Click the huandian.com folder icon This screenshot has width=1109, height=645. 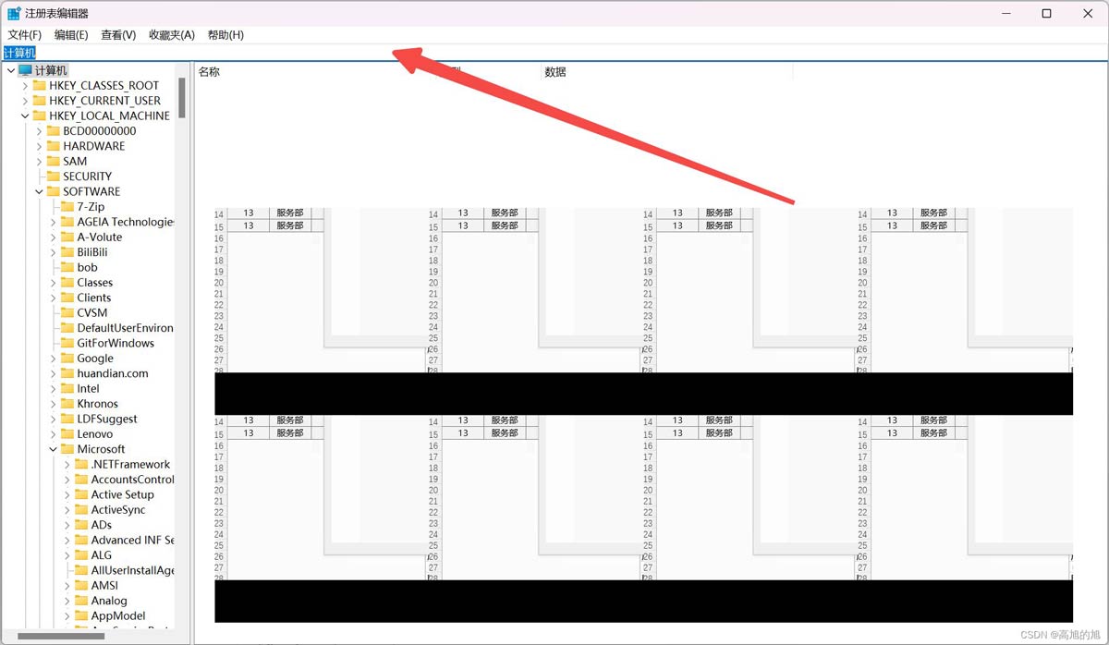click(x=67, y=373)
